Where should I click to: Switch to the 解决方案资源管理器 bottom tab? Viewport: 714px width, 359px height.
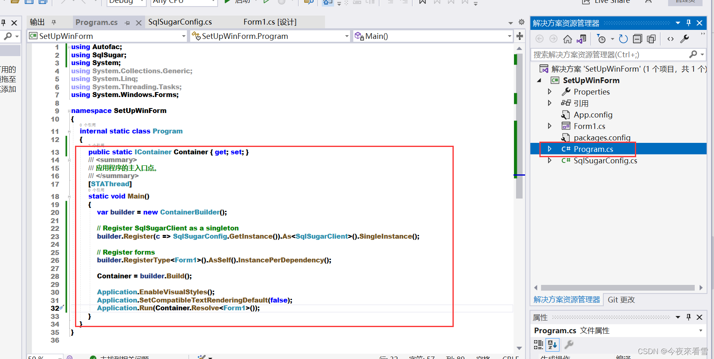tap(566, 300)
